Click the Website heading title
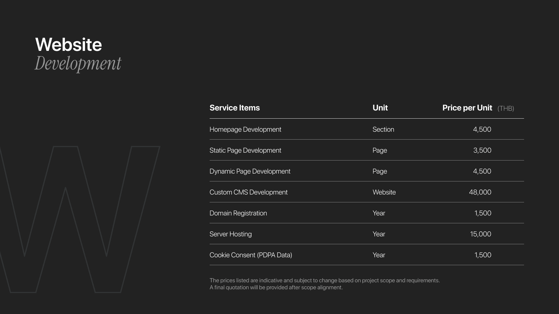Screen dimensions: 559x314 pos(68,45)
